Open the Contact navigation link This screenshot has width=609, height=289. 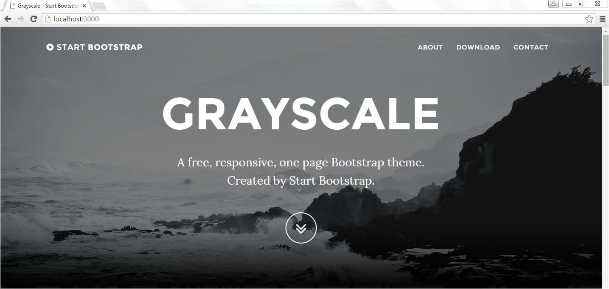[530, 47]
